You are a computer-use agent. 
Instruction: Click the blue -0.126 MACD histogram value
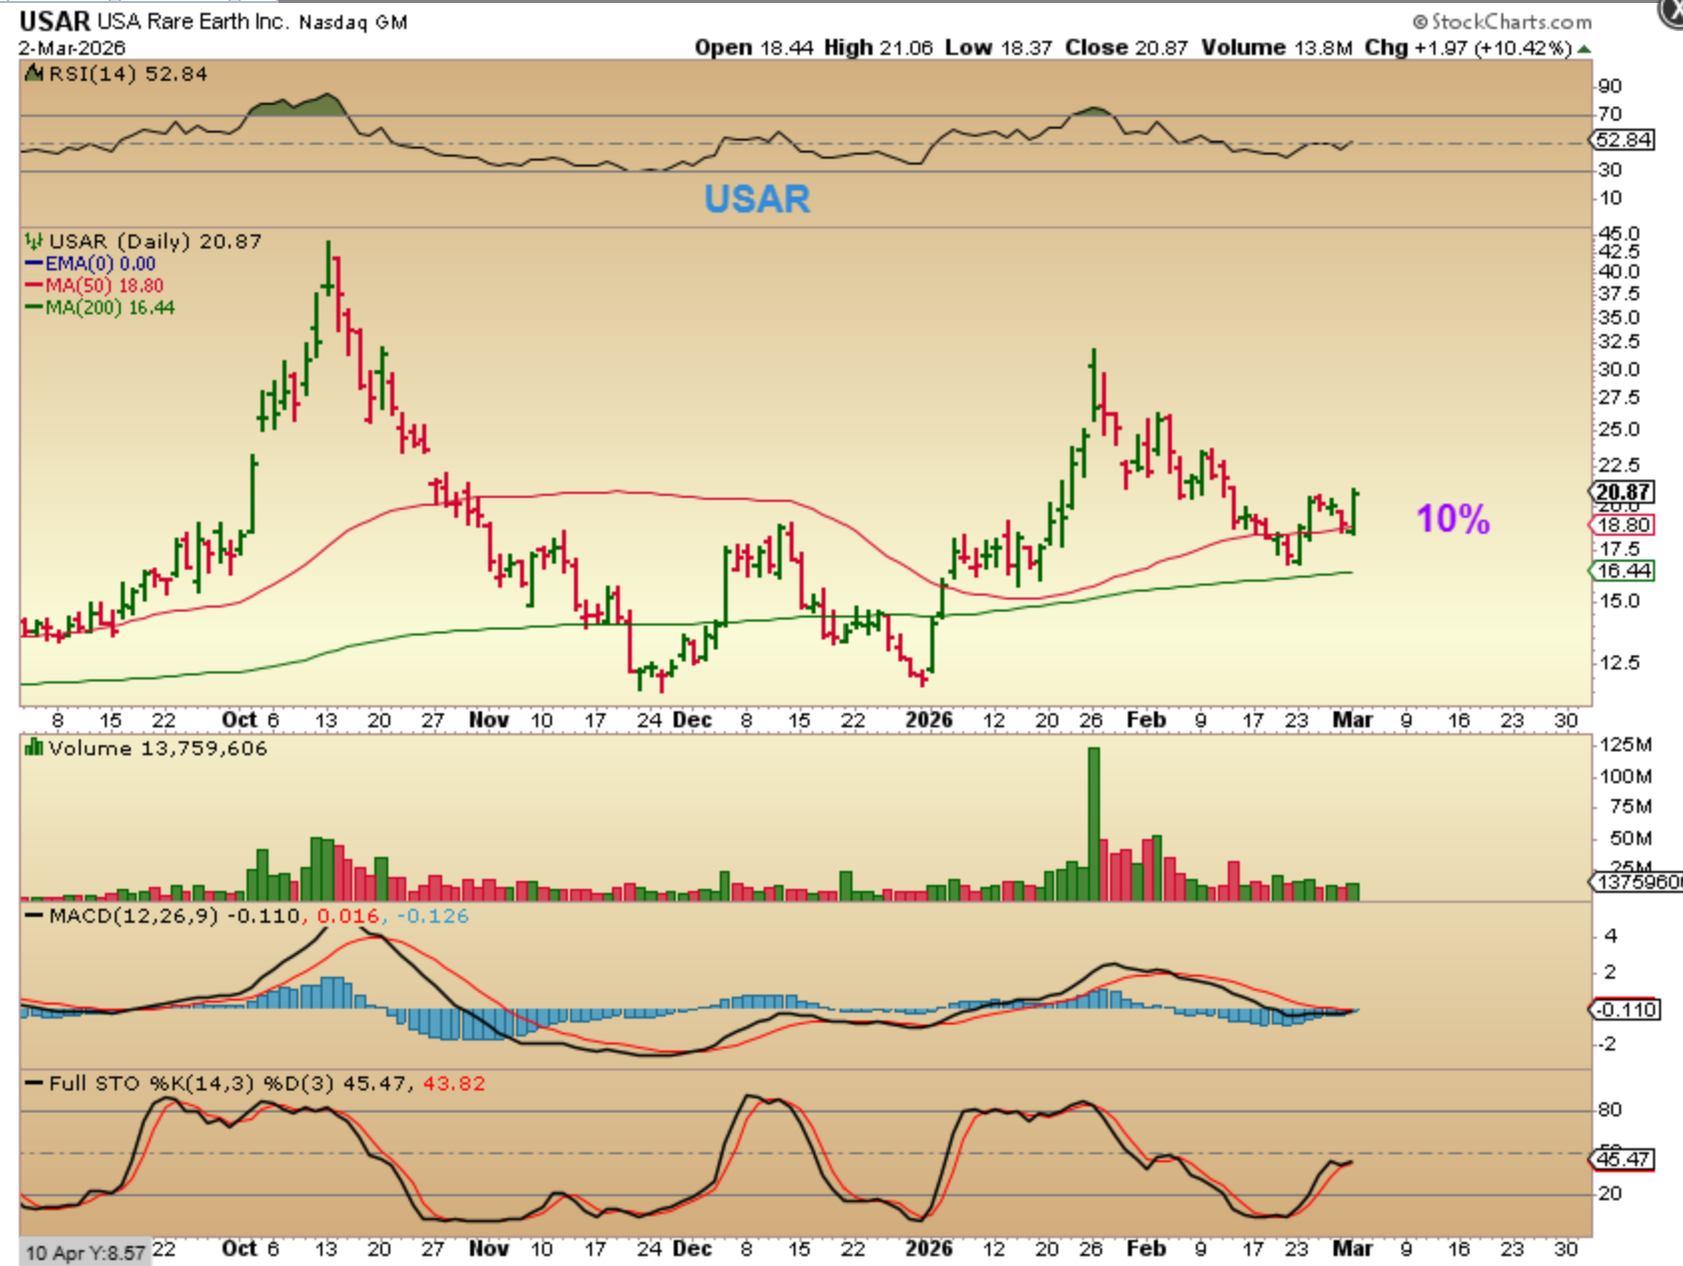(x=432, y=916)
